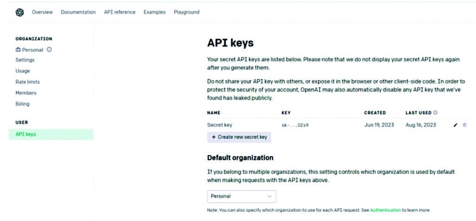
Task: Click the info icon beside Personal organization
Action: click(x=49, y=50)
